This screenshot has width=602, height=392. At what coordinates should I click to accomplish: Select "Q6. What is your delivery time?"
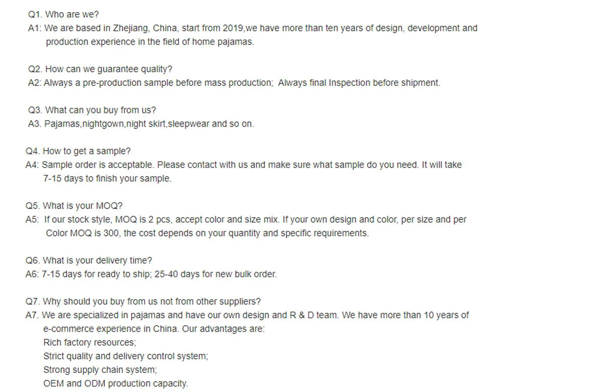(89, 260)
